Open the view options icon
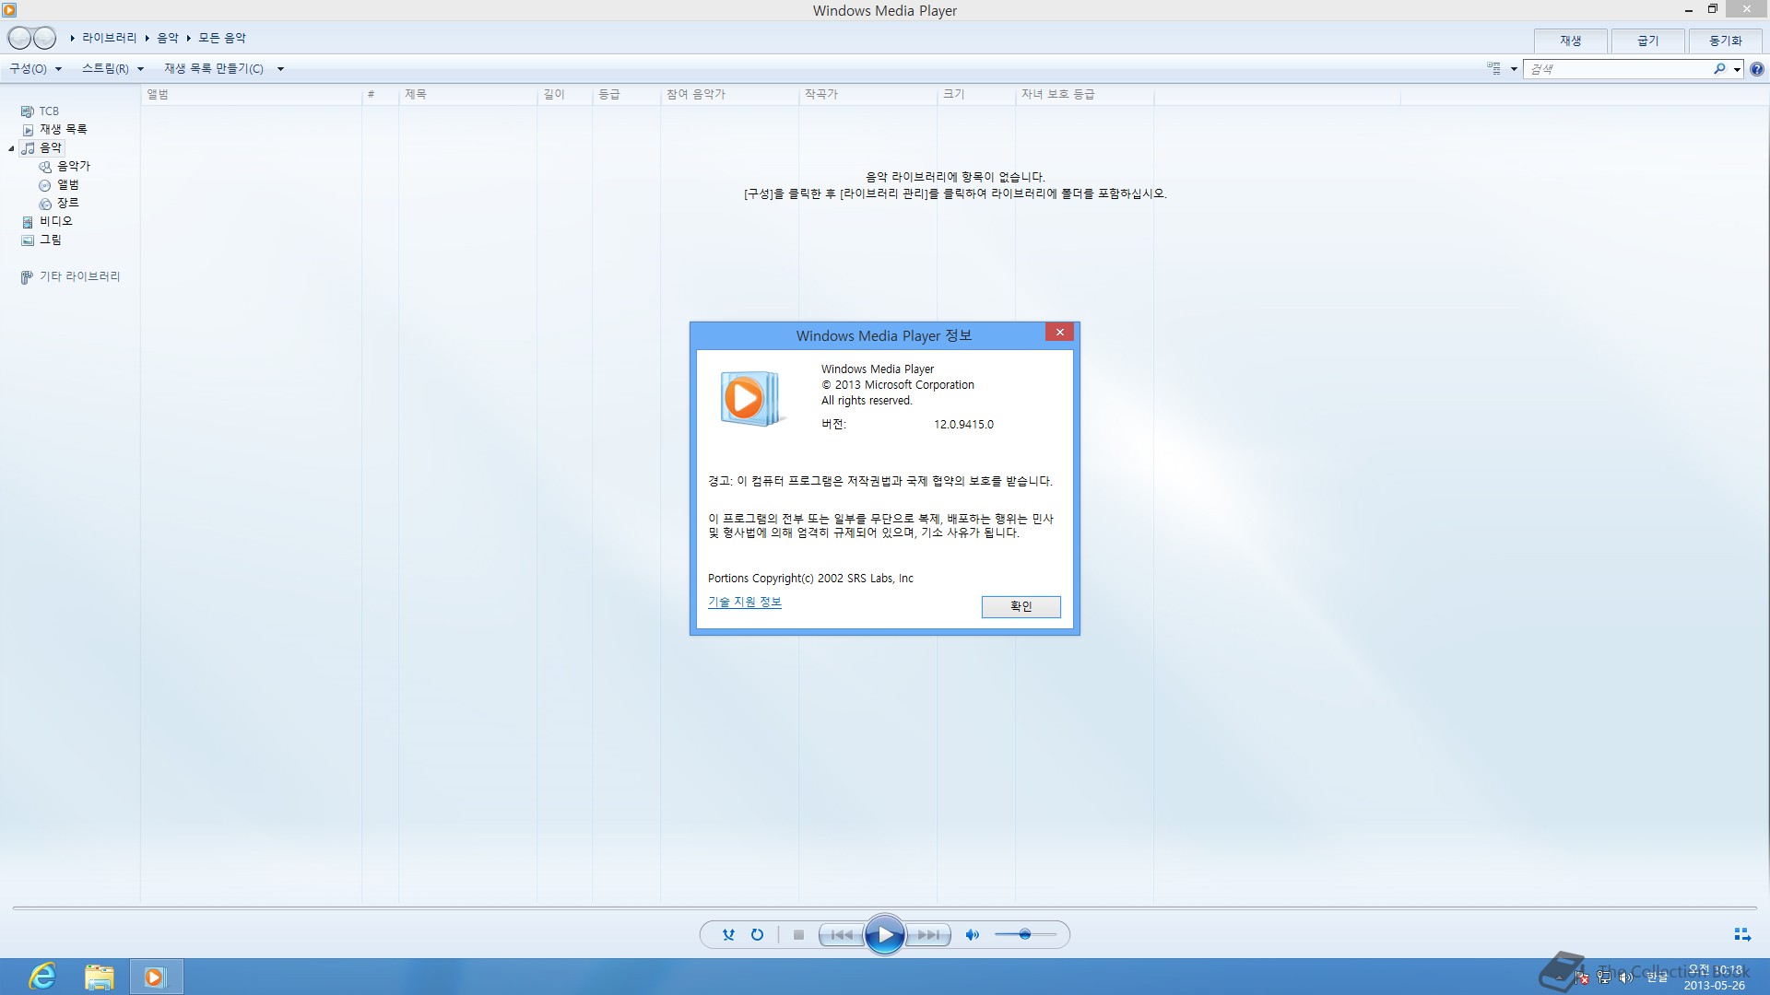This screenshot has height=995, width=1770. click(1493, 69)
